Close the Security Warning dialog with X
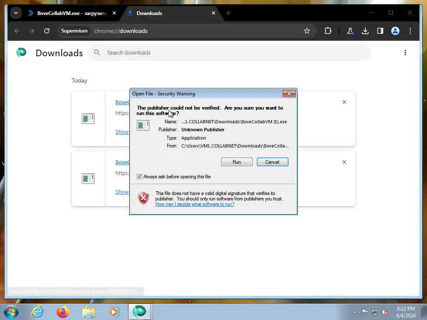The width and height of the screenshot is (427, 320). (x=289, y=94)
